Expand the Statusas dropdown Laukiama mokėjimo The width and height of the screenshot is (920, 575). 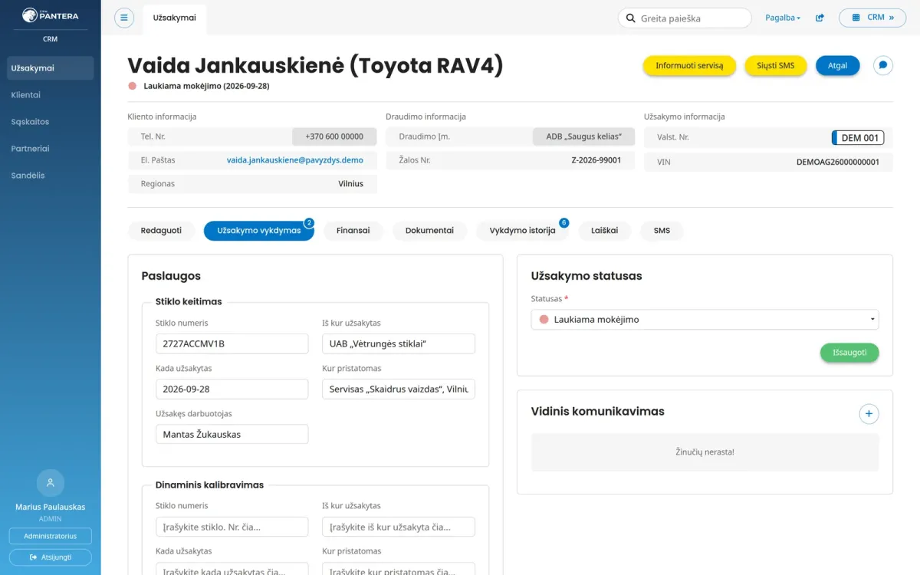click(x=705, y=320)
